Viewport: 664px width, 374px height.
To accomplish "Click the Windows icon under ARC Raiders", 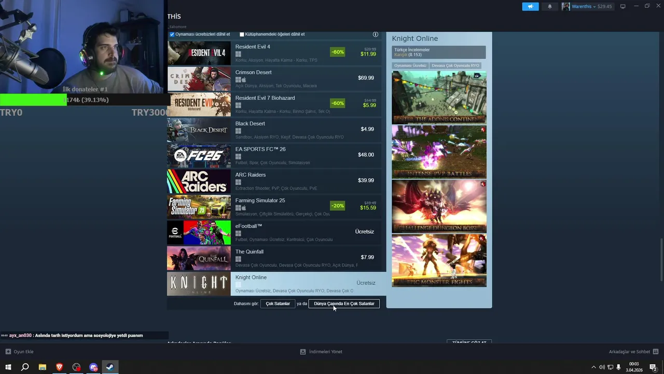I will (x=238, y=182).
